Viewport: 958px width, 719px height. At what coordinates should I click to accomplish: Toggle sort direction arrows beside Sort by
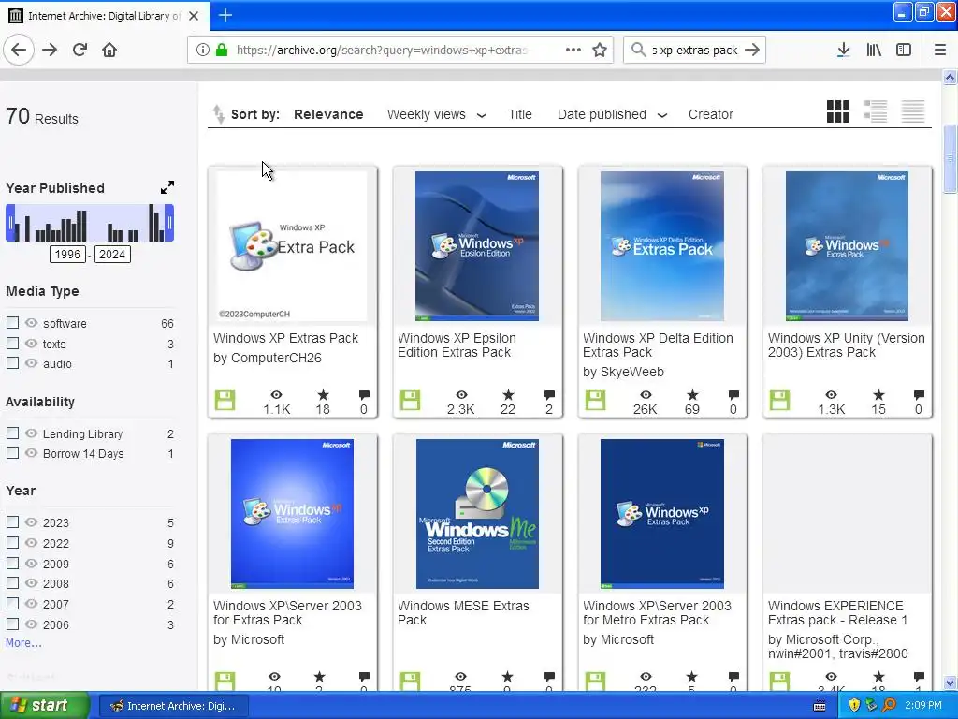coord(218,114)
